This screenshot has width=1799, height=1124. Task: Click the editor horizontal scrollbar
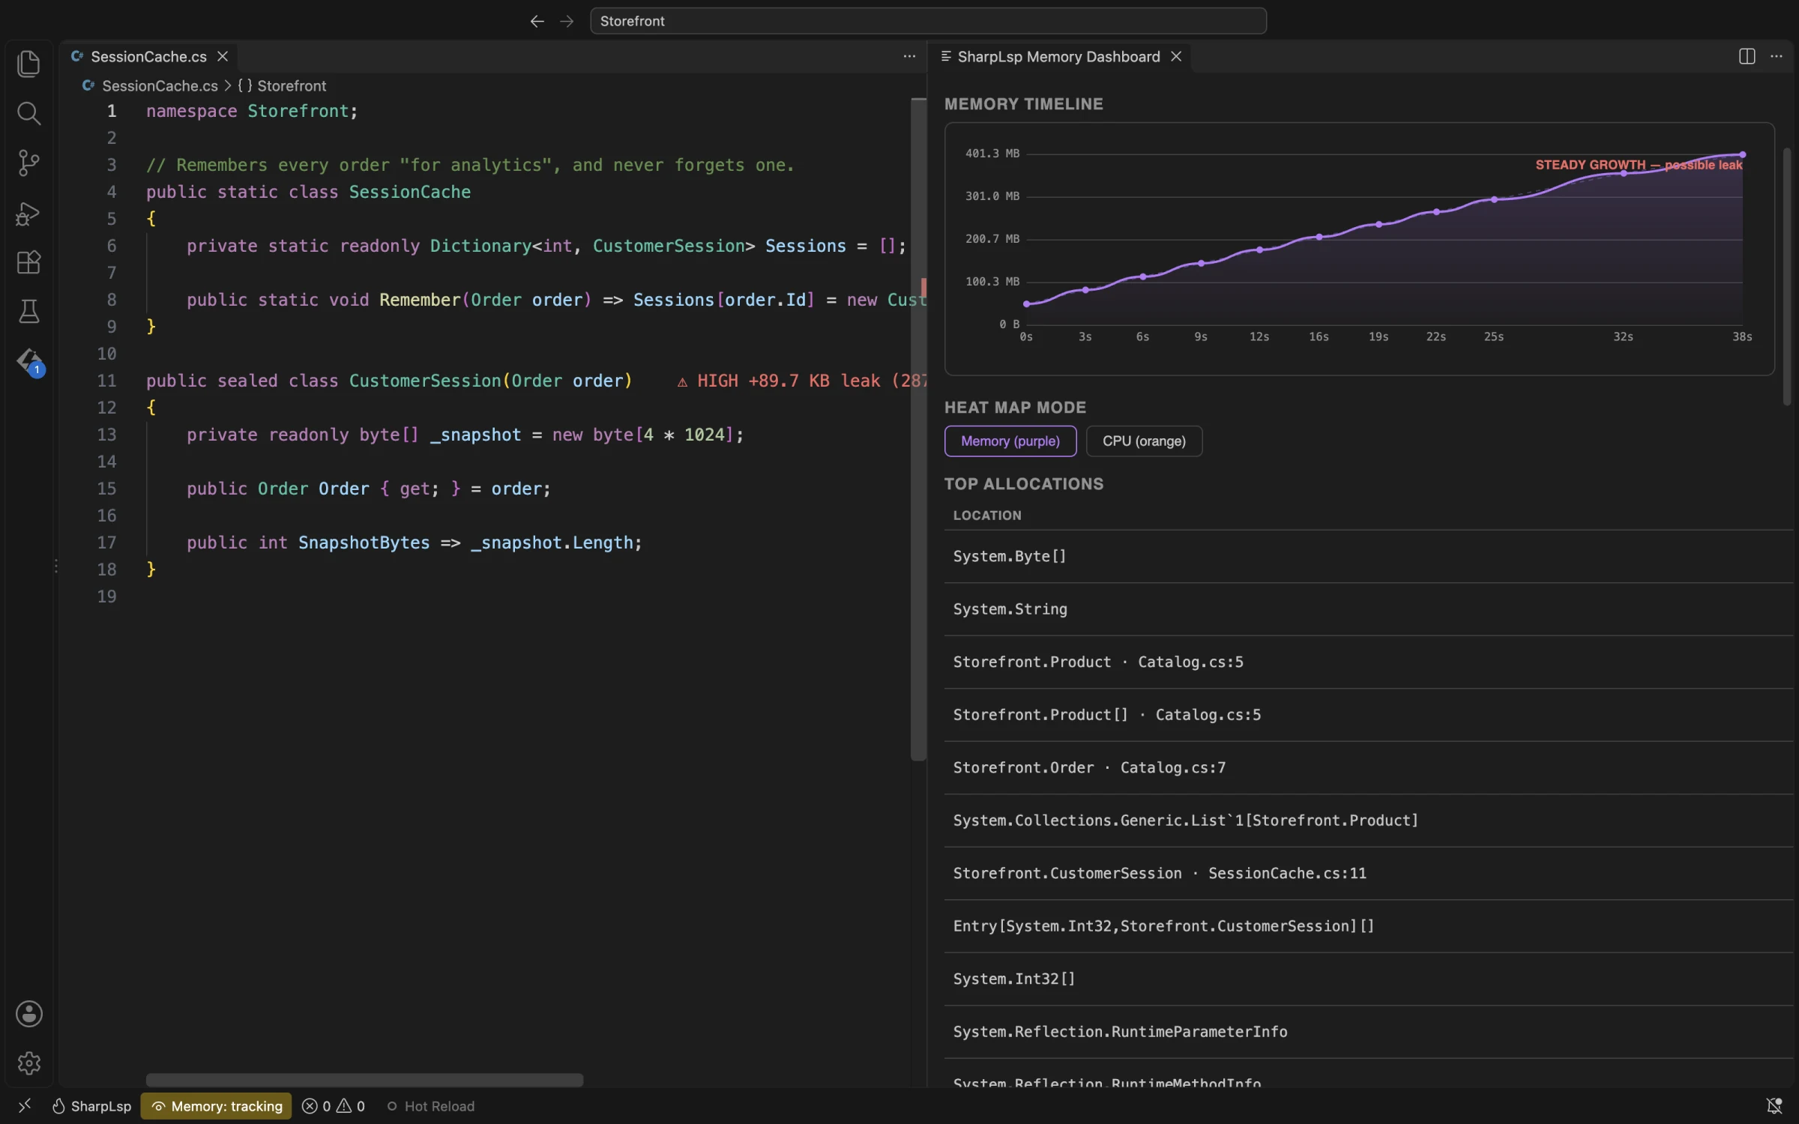(364, 1080)
